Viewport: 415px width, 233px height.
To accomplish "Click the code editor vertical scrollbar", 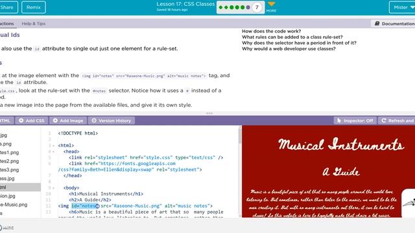I will click(x=240, y=136).
